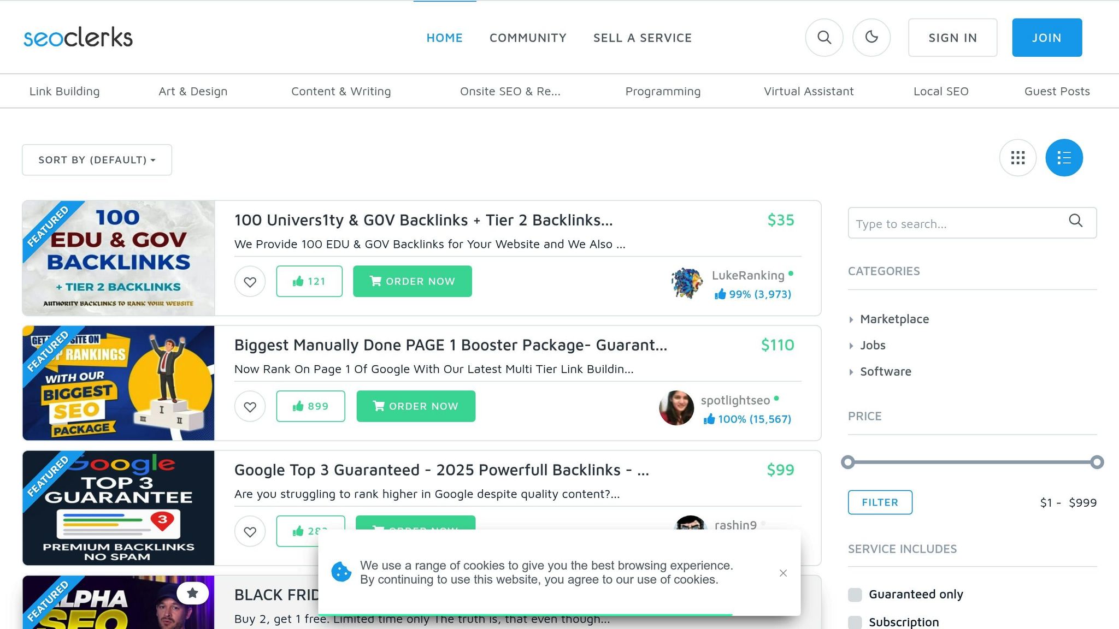Click the cart icon on first ORDER NOW button

(x=376, y=281)
